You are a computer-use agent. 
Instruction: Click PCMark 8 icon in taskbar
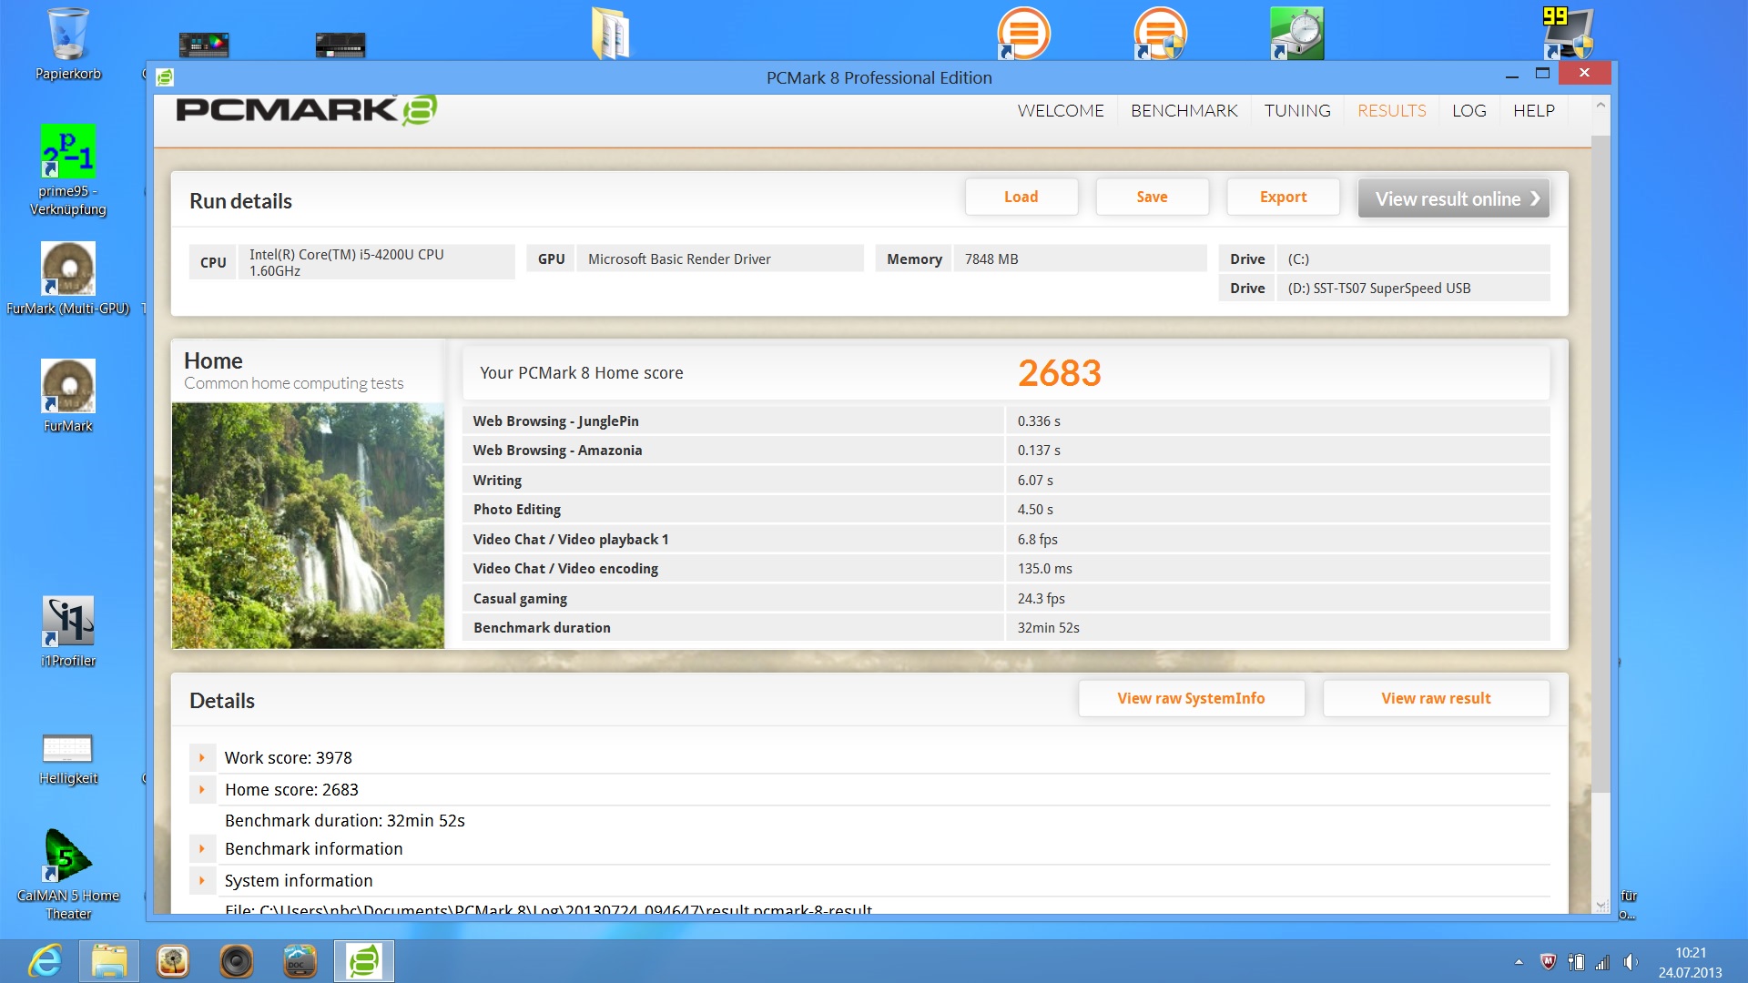pyautogui.click(x=364, y=961)
